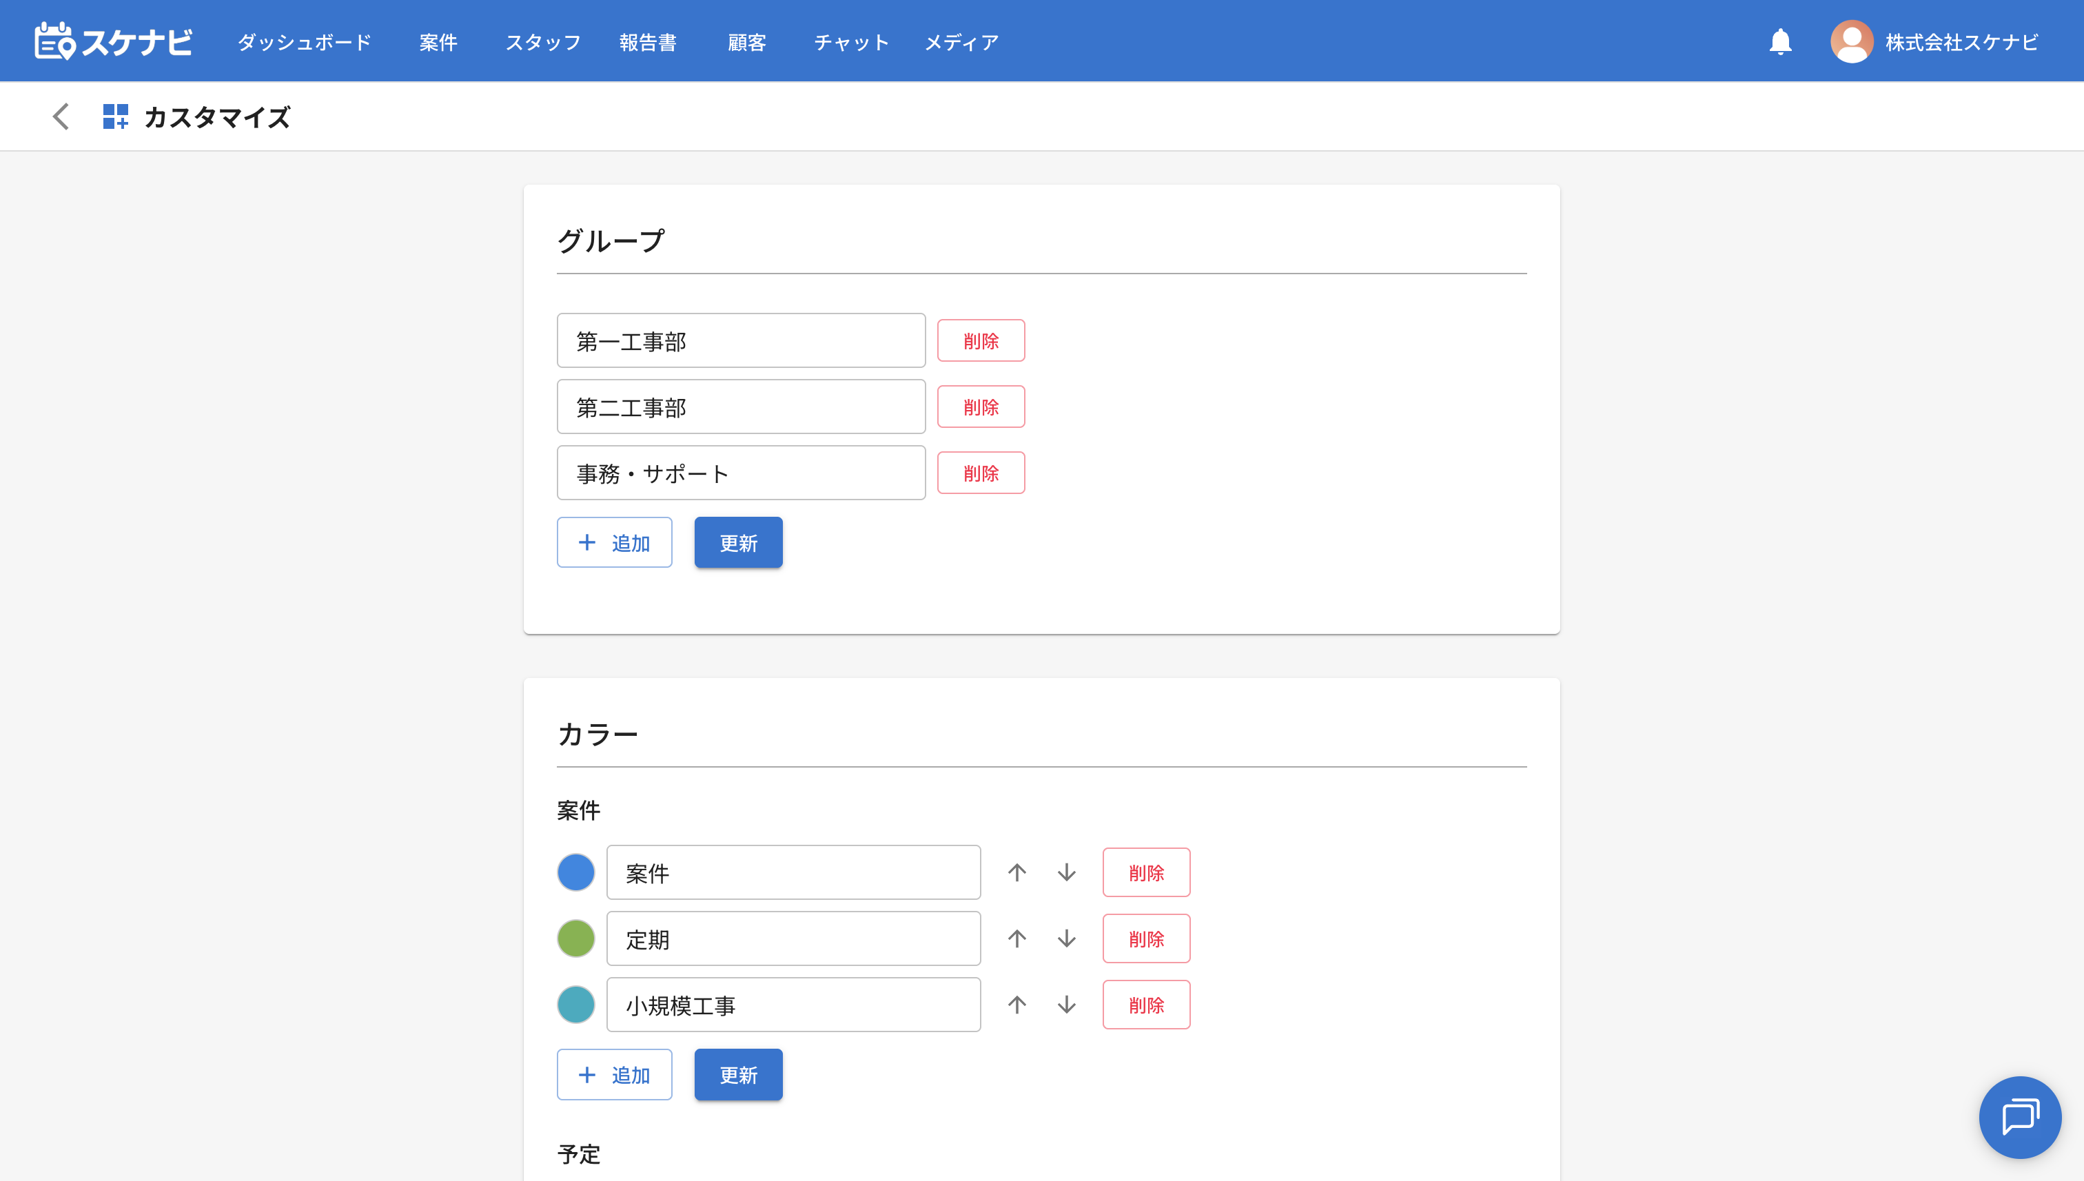The height and width of the screenshot is (1181, 2084).
Task: Open the ダッシュボード menu item
Action: [304, 42]
